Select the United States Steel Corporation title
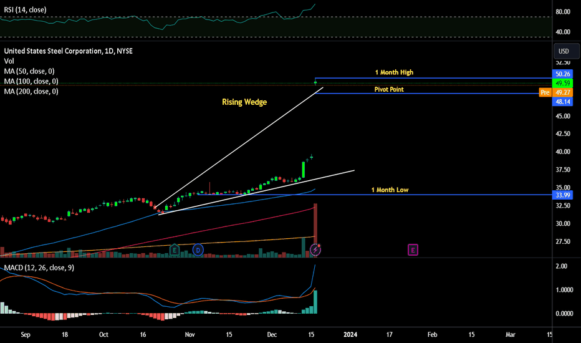The image size is (581, 343). (x=68, y=51)
